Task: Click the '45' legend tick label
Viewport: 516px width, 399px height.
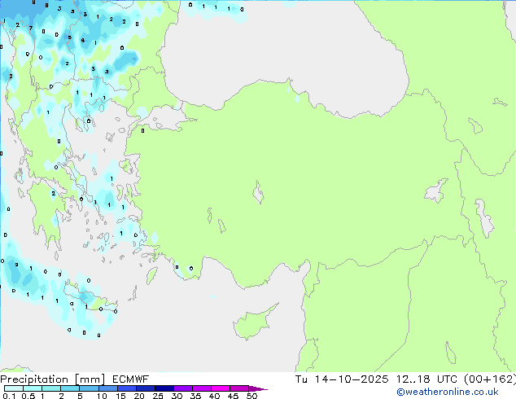Action: click(x=233, y=396)
